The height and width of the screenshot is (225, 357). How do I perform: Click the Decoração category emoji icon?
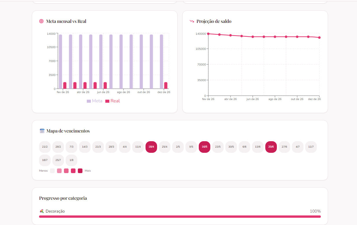(42, 211)
